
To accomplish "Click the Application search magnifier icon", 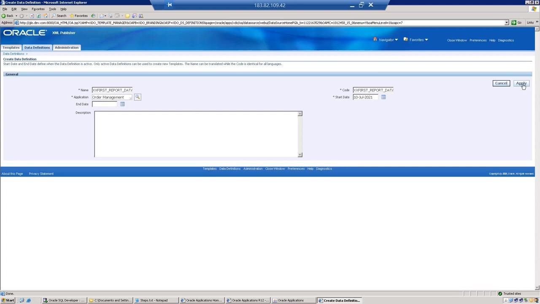I will (x=138, y=97).
